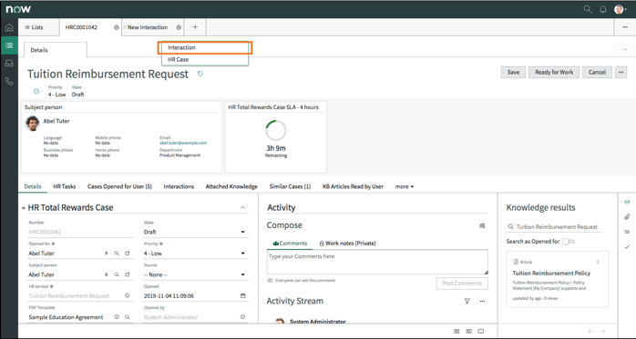The image size is (636, 339).
Task: Collapse HR Total Rewards Case section
Action: pyautogui.click(x=243, y=207)
